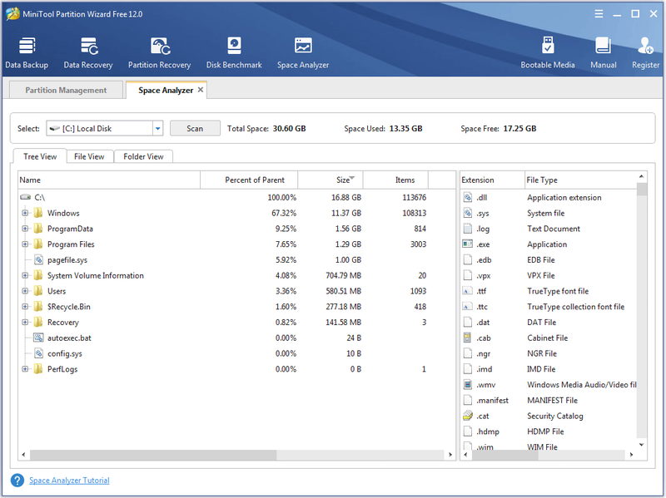Launch Data Recovery from the toolbar
This screenshot has height=498, width=666.
coord(88,52)
